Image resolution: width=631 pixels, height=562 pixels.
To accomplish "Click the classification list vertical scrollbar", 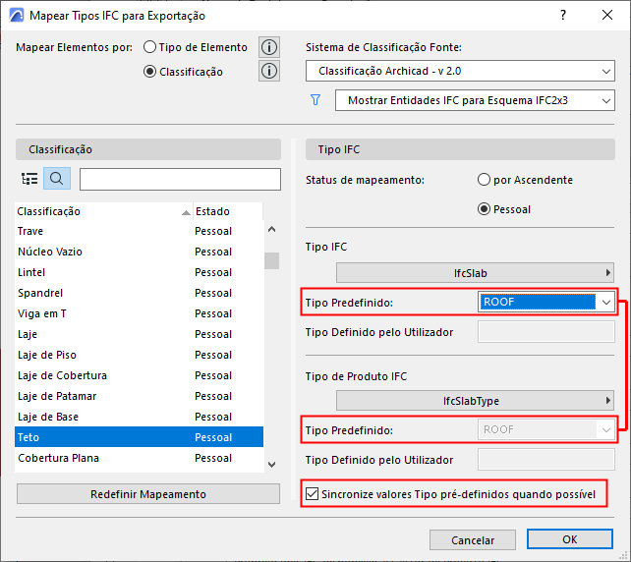I will click(271, 344).
